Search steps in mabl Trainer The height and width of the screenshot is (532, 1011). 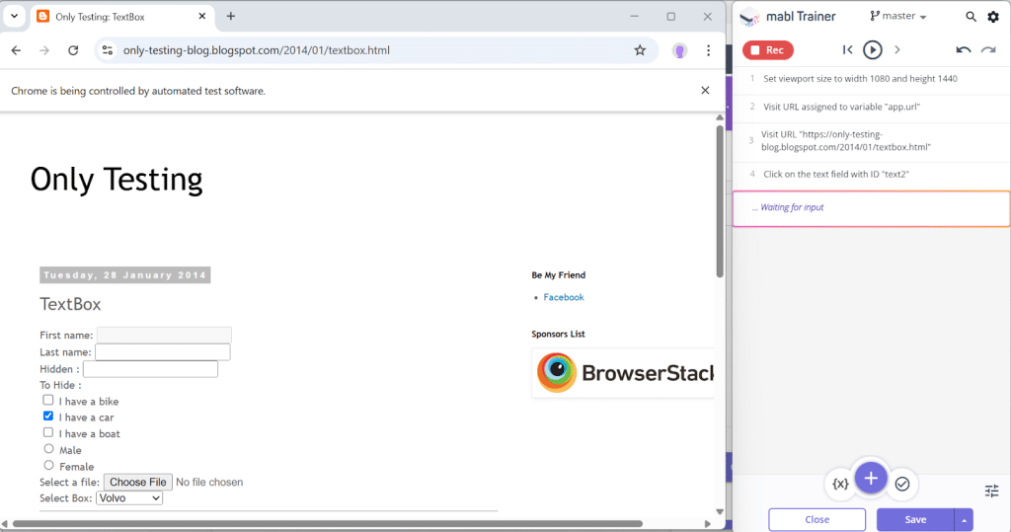971,17
